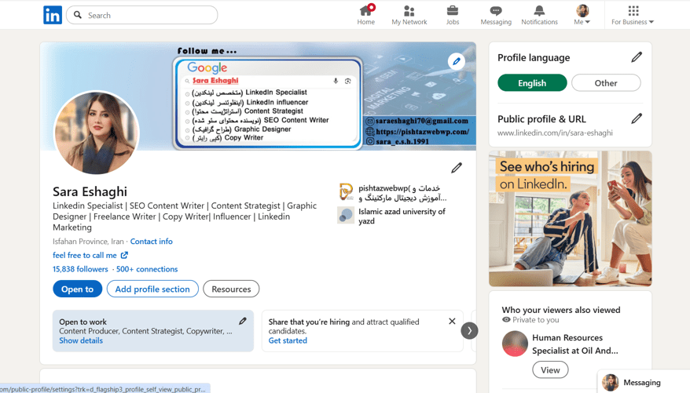Click Add profile section

(152, 289)
